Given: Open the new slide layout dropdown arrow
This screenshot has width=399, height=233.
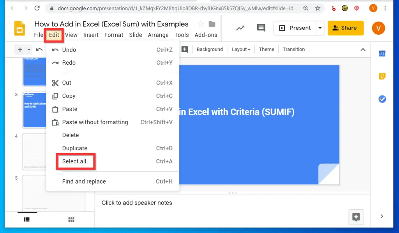Looking at the screenshot, I should (29, 50).
